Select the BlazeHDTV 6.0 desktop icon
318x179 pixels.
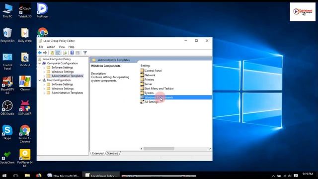(x=7, y=85)
